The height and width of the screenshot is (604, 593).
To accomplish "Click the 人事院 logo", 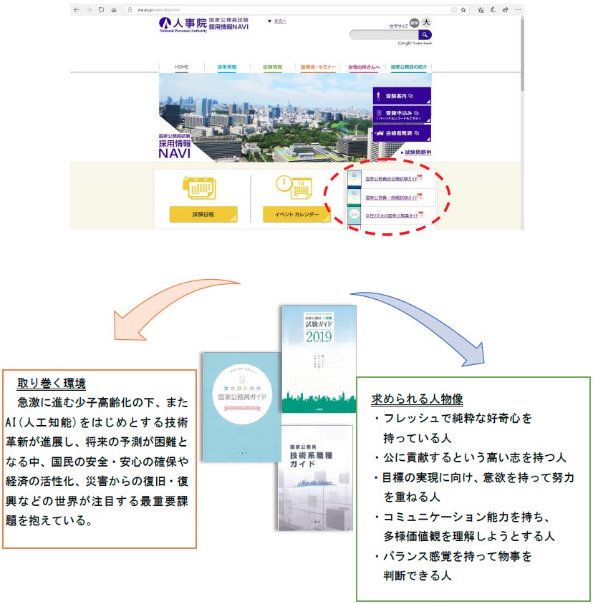I will click(x=183, y=24).
